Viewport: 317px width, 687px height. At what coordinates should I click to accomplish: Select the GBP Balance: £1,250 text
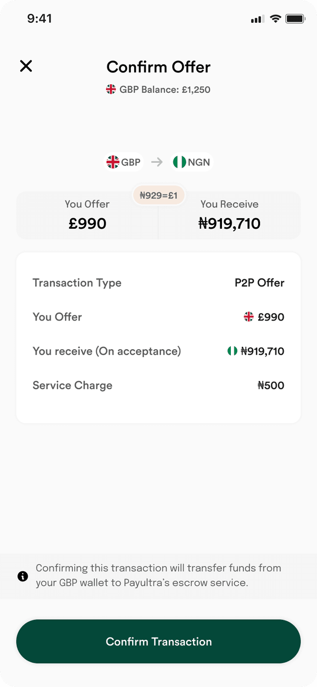(165, 90)
